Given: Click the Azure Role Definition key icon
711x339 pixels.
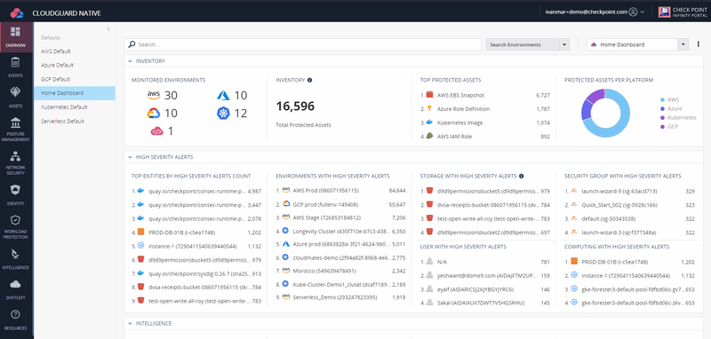Looking at the screenshot, I should (429, 108).
